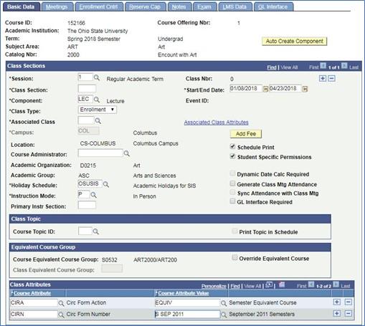Uncheck Student Specific Permissions
The image size is (365, 326).
[232, 156]
